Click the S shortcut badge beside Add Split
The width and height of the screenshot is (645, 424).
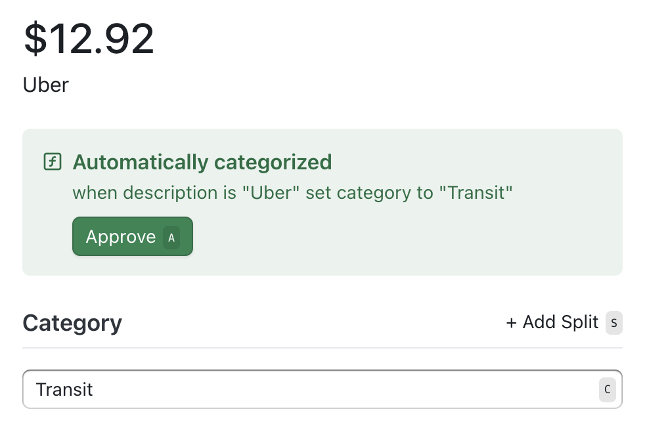pos(613,323)
